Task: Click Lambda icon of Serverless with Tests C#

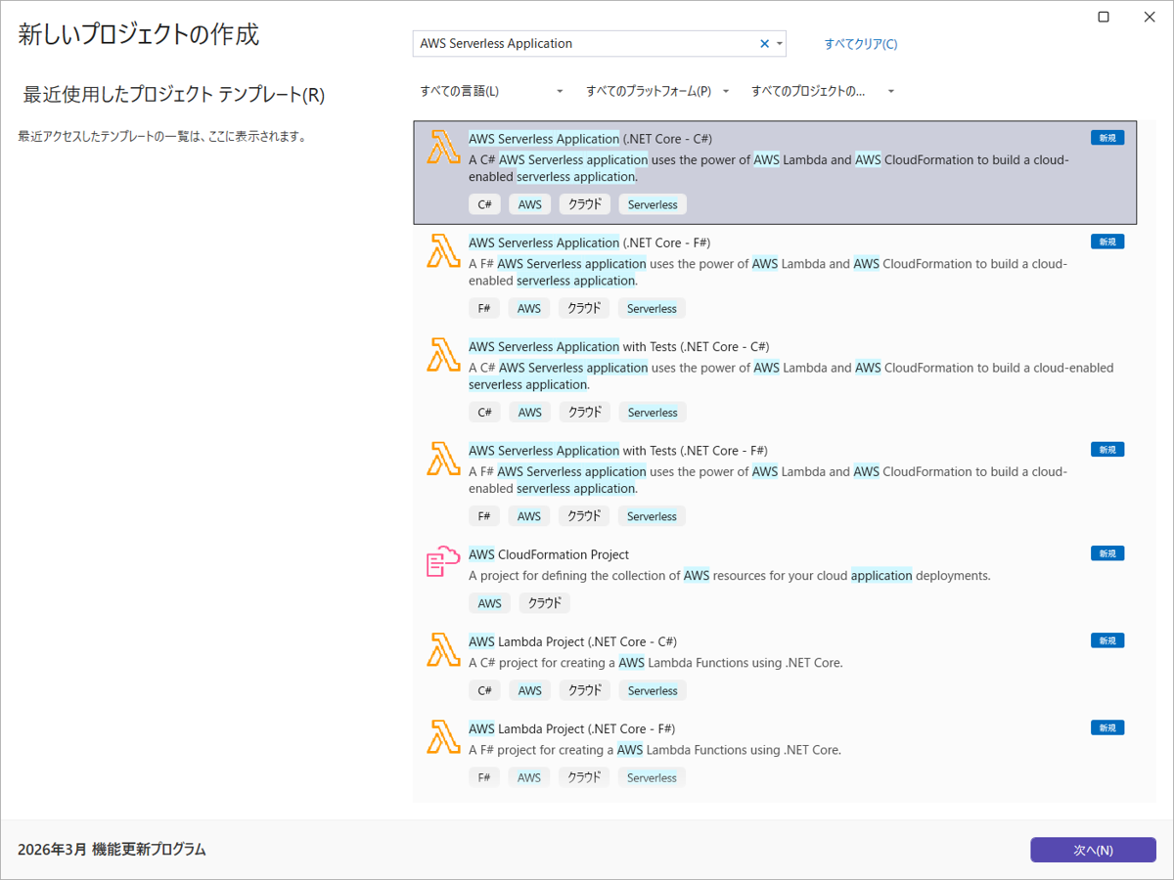Action: (x=443, y=354)
